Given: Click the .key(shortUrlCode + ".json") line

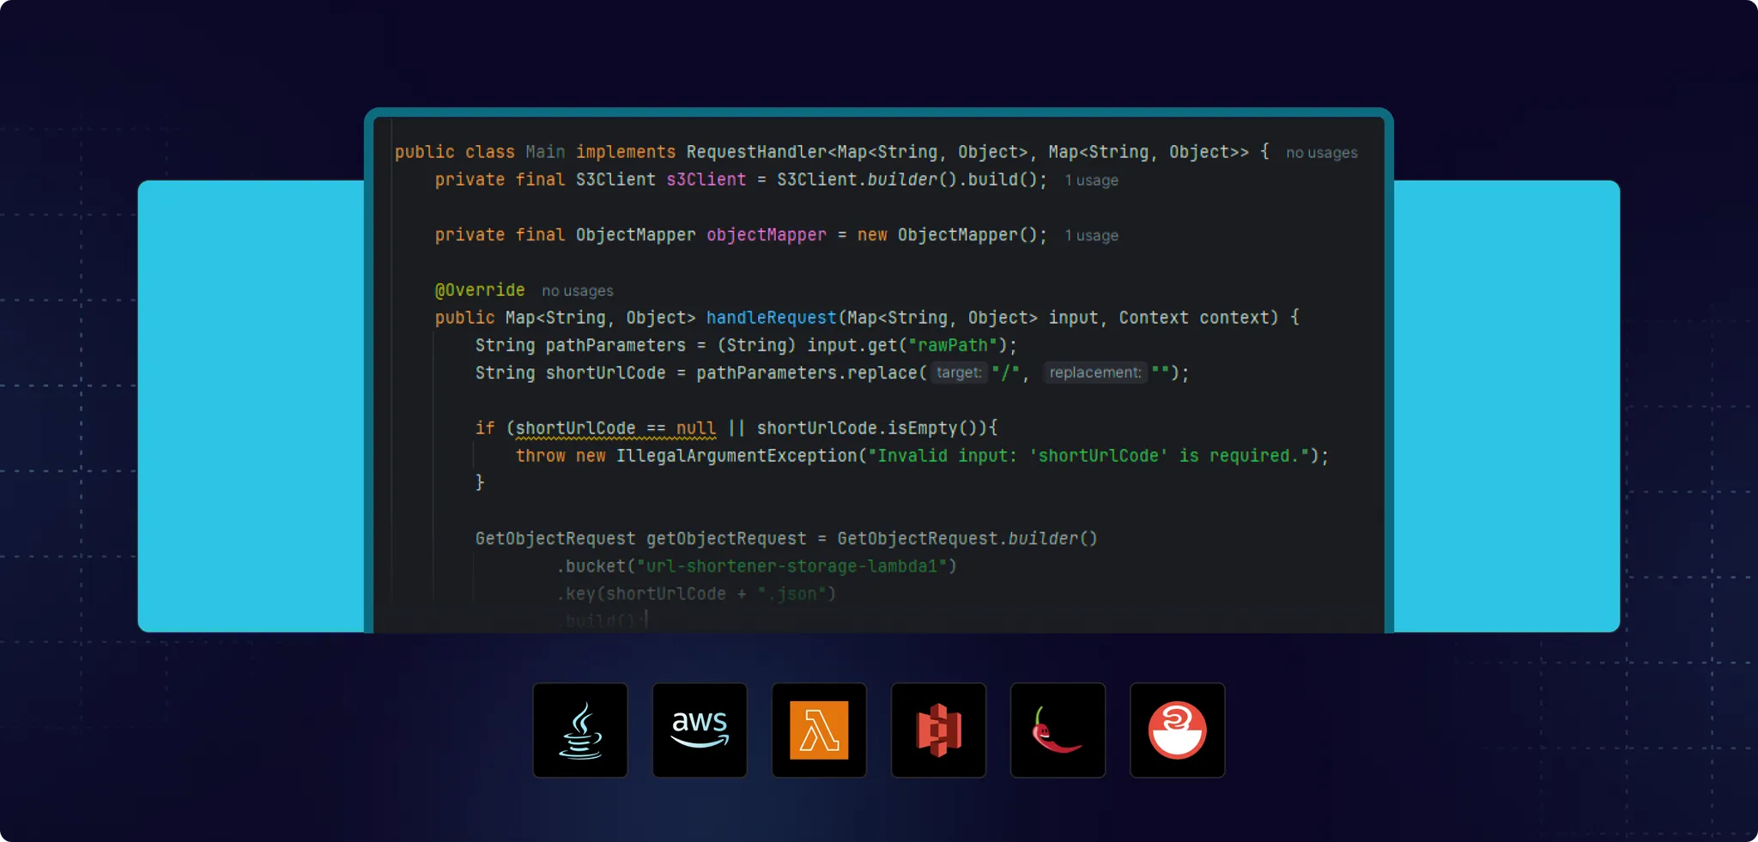Looking at the screenshot, I should (696, 594).
